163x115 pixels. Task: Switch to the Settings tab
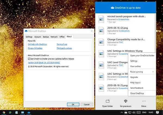tap(29, 37)
